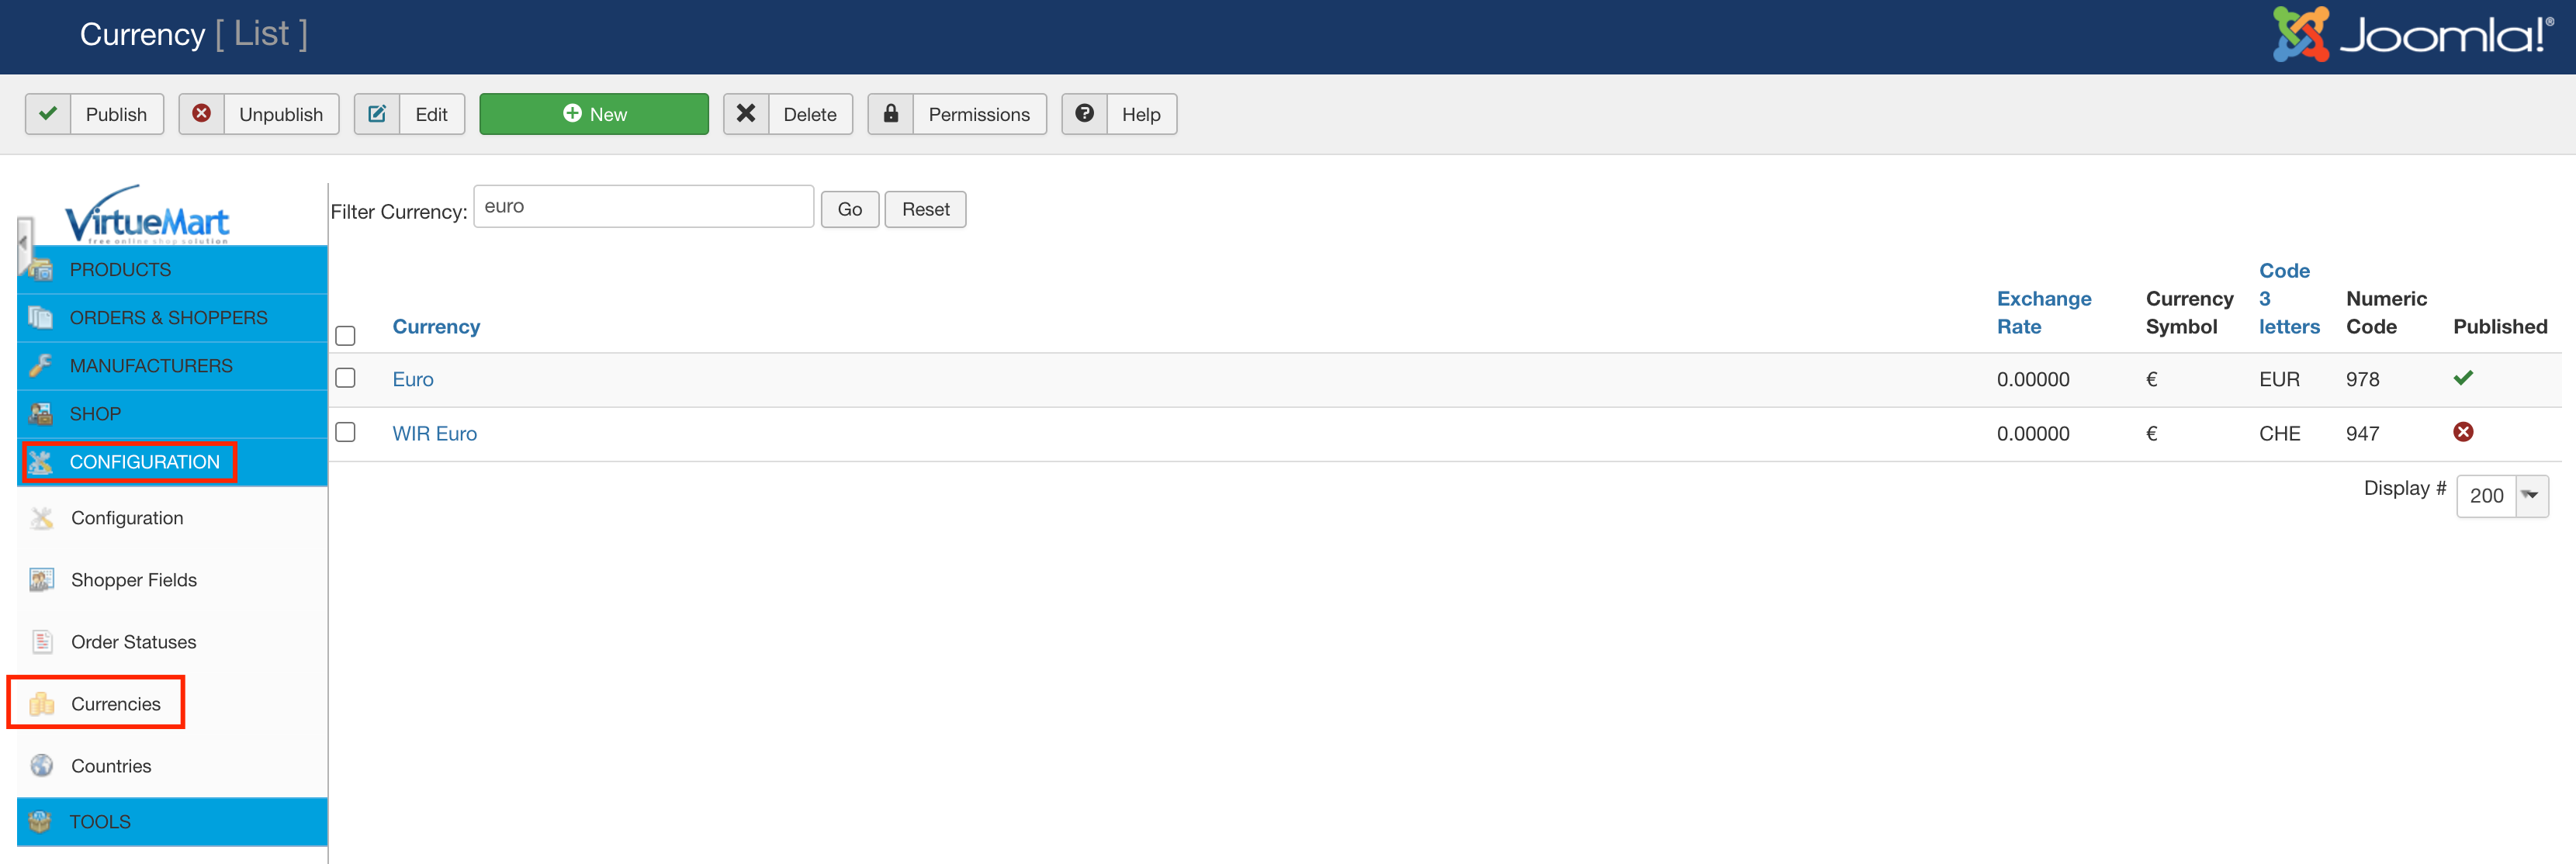Check the Euro row checkbox

tap(346, 378)
